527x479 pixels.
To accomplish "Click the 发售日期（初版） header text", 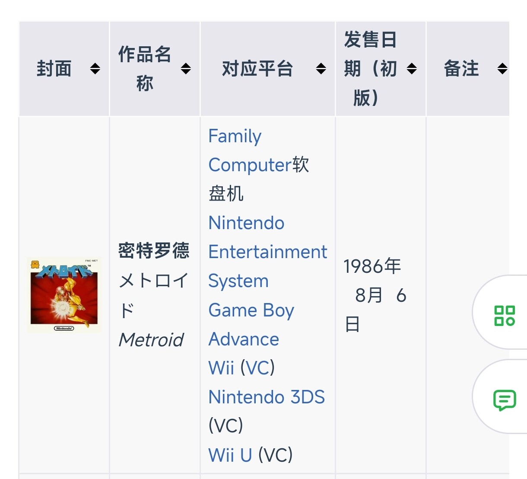I will coord(370,69).
